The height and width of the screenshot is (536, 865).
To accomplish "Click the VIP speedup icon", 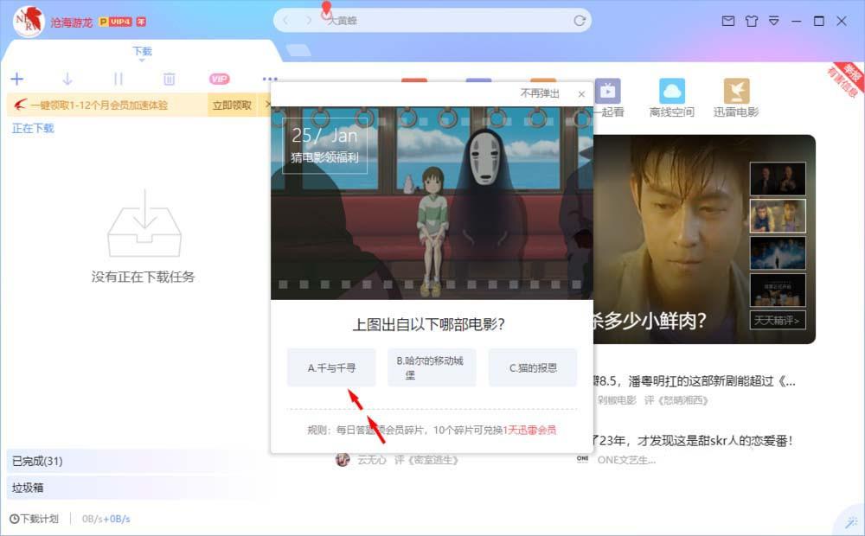I will (218, 78).
